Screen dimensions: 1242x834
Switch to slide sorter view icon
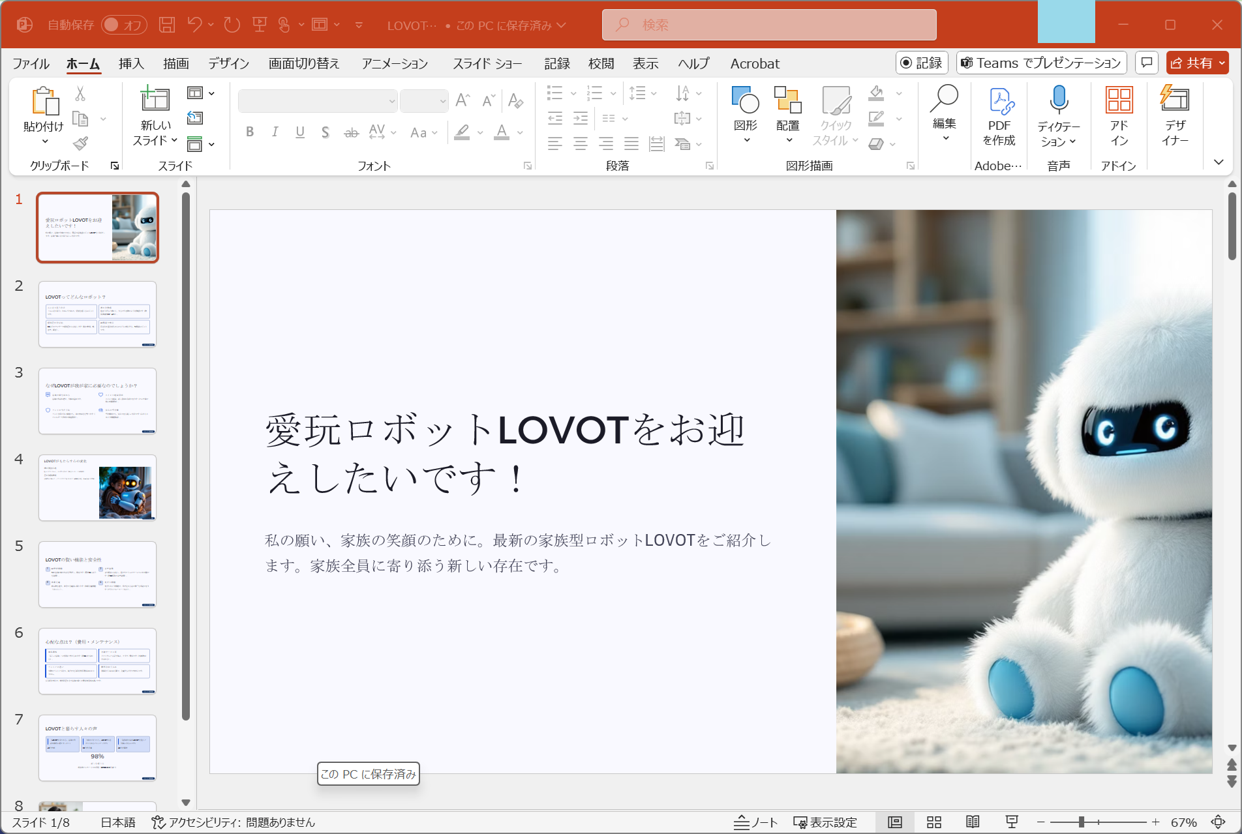coord(934,822)
